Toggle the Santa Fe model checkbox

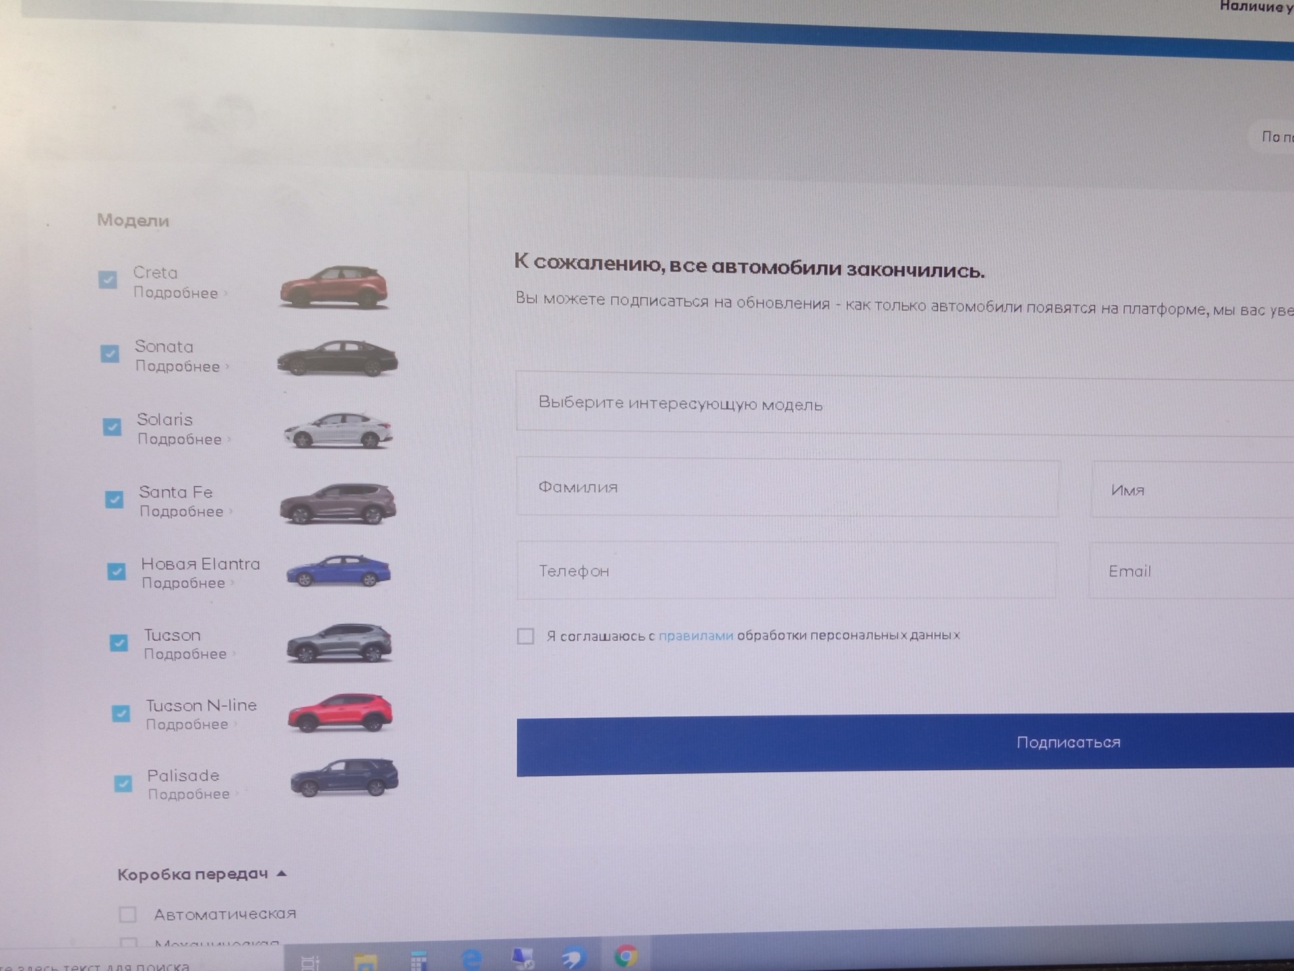click(114, 499)
